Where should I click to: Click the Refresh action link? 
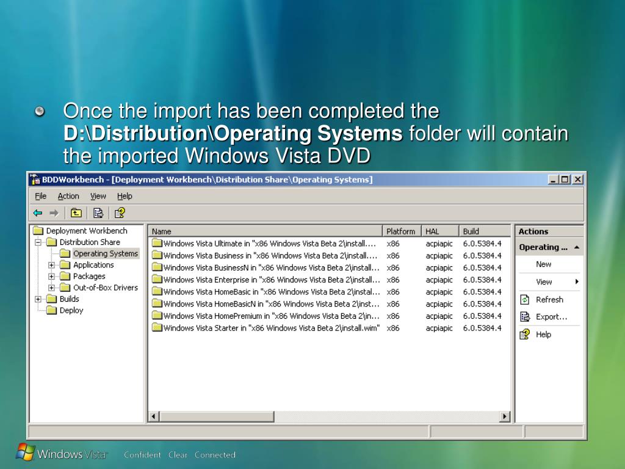[x=549, y=299]
